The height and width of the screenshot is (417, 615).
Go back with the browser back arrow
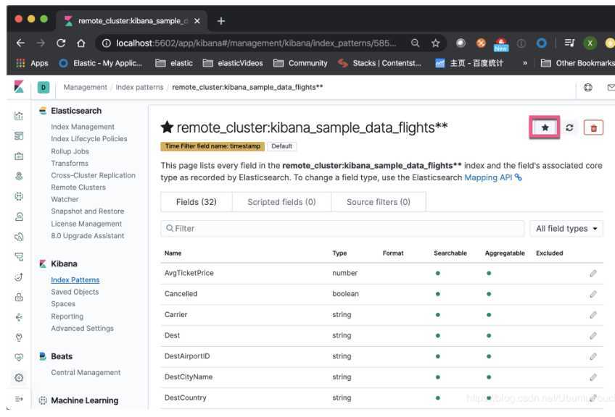click(x=20, y=43)
